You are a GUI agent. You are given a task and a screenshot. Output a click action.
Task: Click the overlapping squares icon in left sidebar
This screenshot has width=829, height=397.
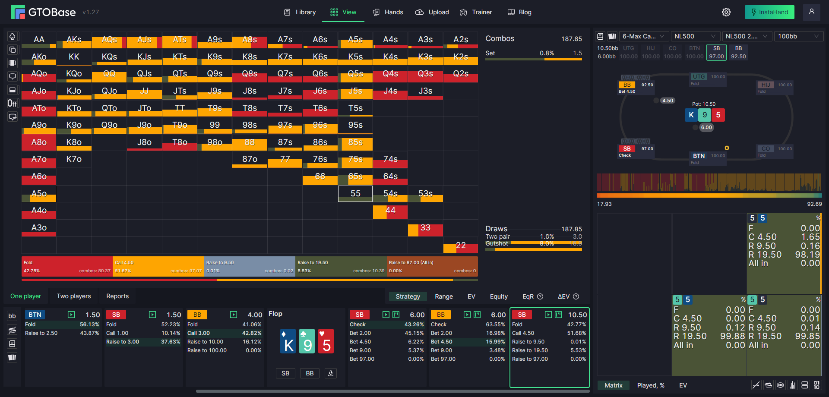[13, 50]
